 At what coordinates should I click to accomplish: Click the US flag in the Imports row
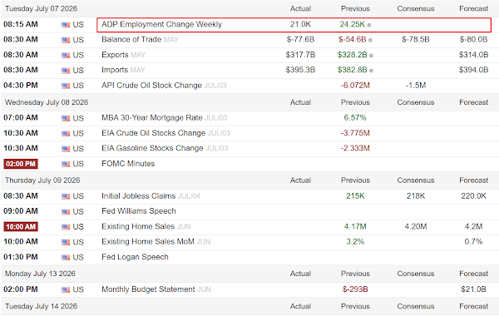[x=66, y=71]
